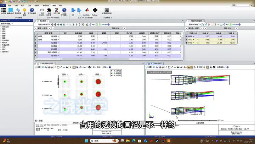Expand surface properties chevron in lens data editor
This screenshot has height=144, width=255.
click(36, 28)
